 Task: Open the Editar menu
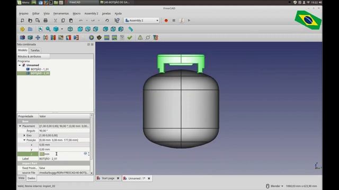[36, 13]
